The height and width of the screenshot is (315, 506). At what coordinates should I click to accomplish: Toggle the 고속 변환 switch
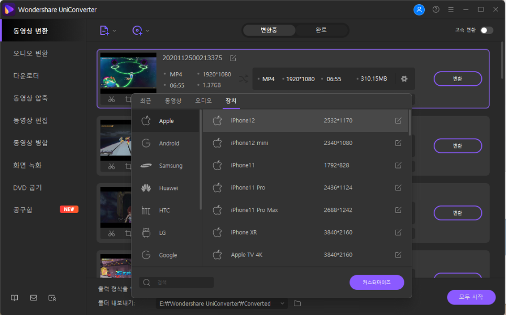tap(487, 30)
